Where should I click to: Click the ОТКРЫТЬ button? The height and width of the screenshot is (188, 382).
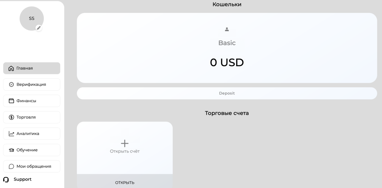[125, 181]
